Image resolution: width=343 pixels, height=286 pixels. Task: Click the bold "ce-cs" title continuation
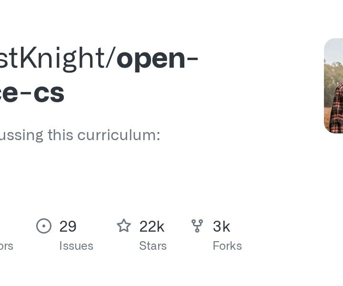(x=32, y=93)
